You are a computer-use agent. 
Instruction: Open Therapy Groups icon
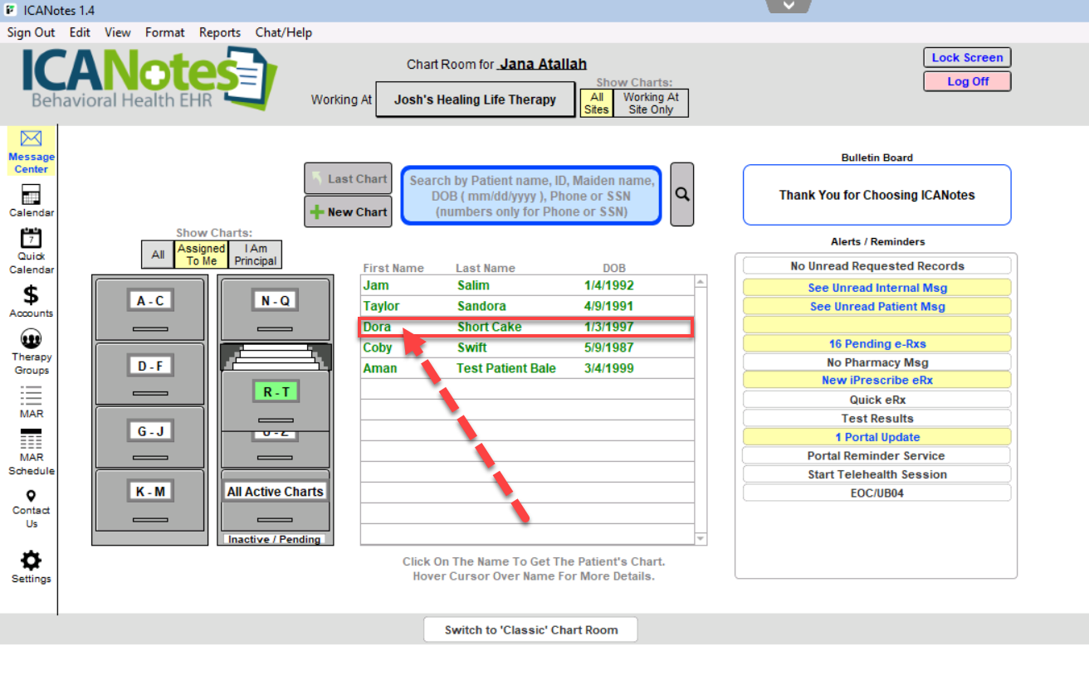[x=31, y=339]
